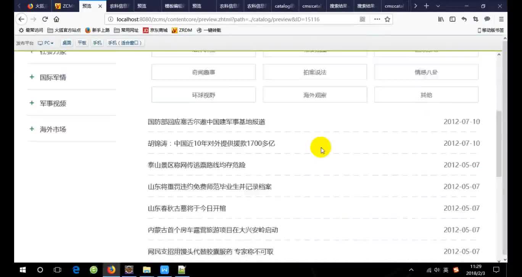
Task: Open the PC publish platform dropdown
Action: [46, 43]
